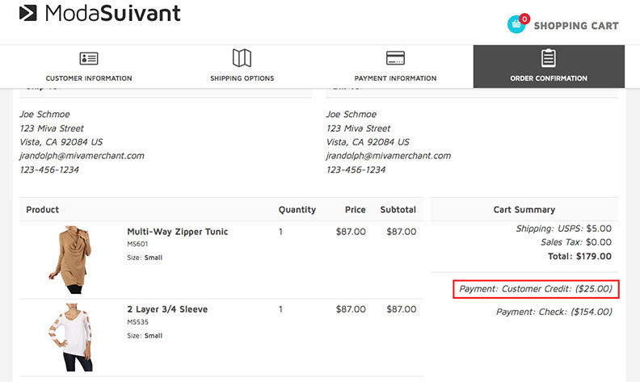
Task: Go to Shipping Options step
Action: coord(242,66)
